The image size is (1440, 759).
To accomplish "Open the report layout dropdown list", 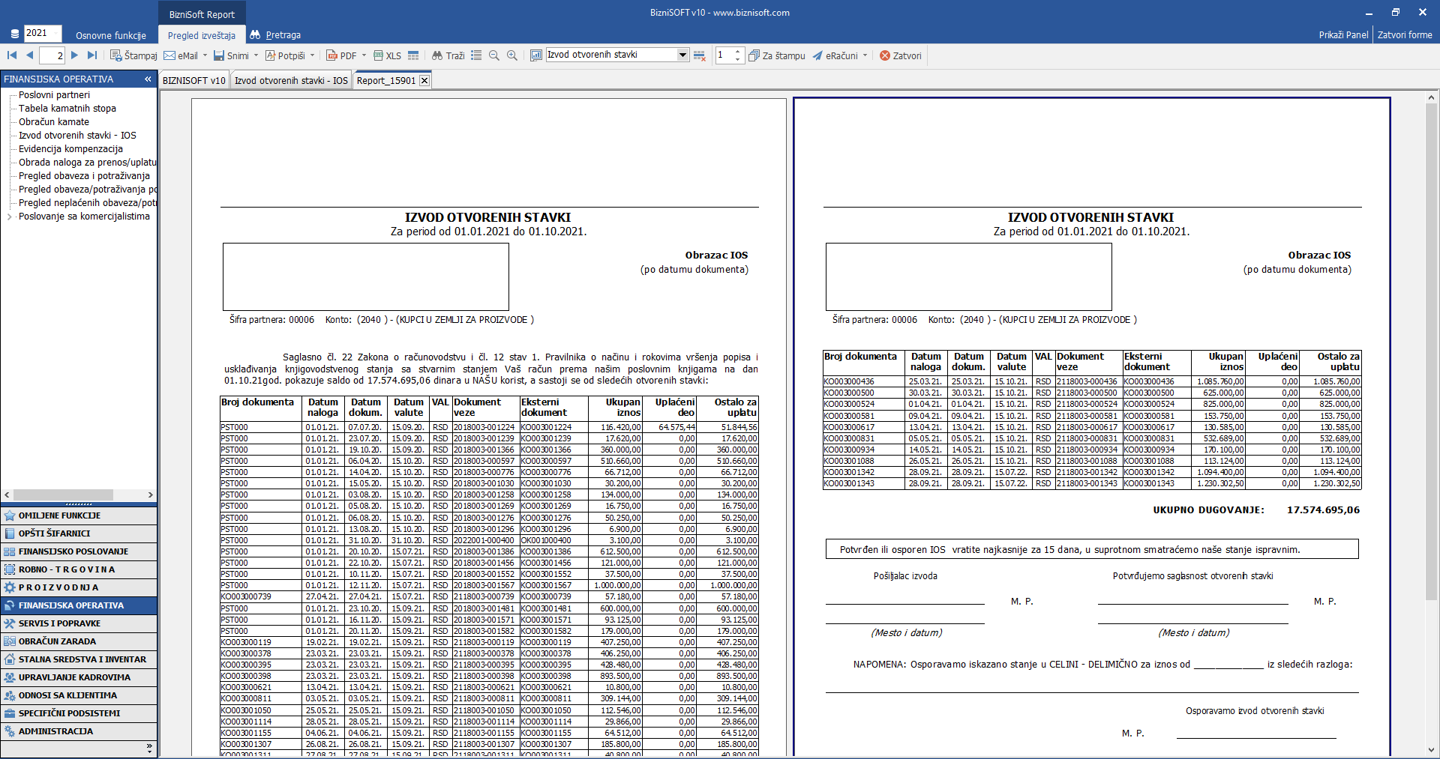I will (682, 55).
